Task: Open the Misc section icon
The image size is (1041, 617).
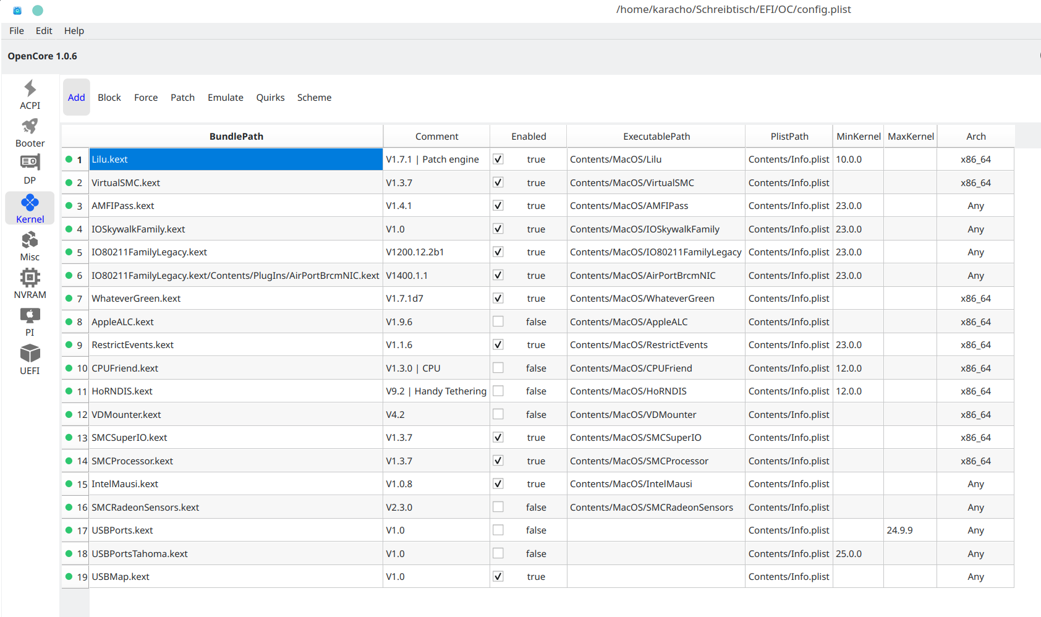Action: pyautogui.click(x=30, y=240)
